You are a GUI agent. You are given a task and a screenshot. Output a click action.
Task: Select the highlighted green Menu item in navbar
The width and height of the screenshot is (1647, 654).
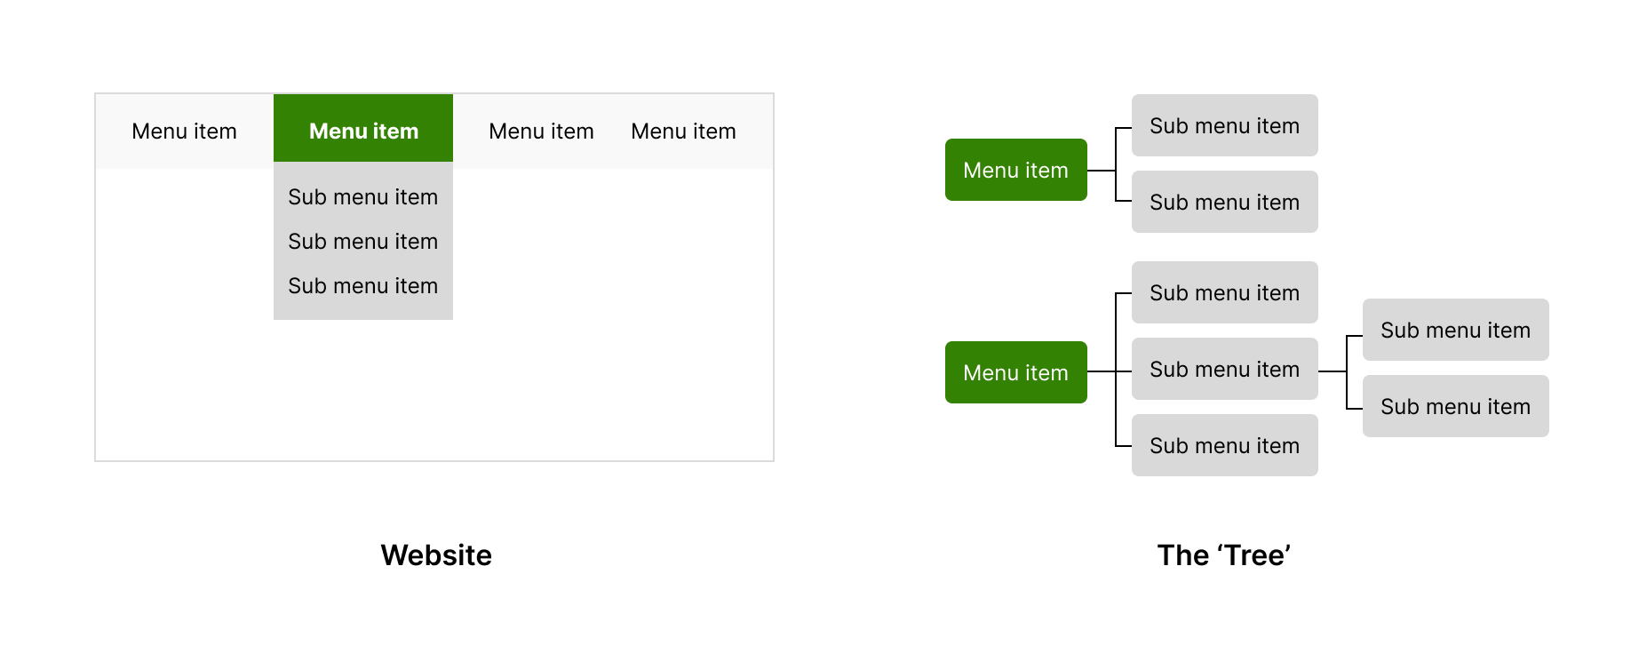pyautogui.click(x=363, y=132)
